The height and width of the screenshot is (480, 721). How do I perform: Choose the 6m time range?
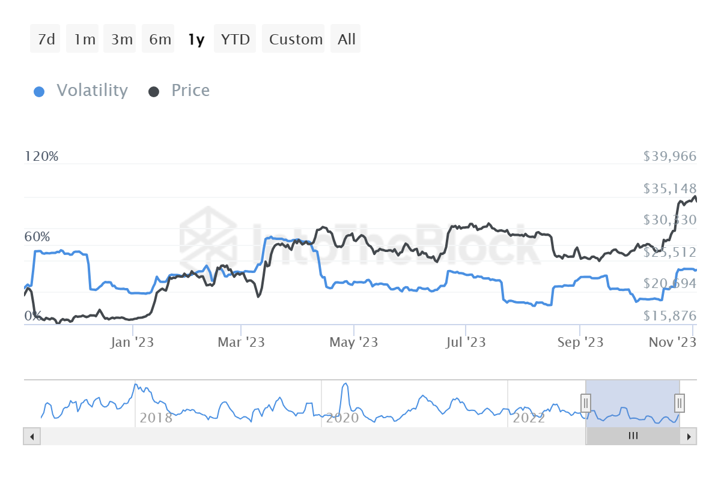click(159, 39)
